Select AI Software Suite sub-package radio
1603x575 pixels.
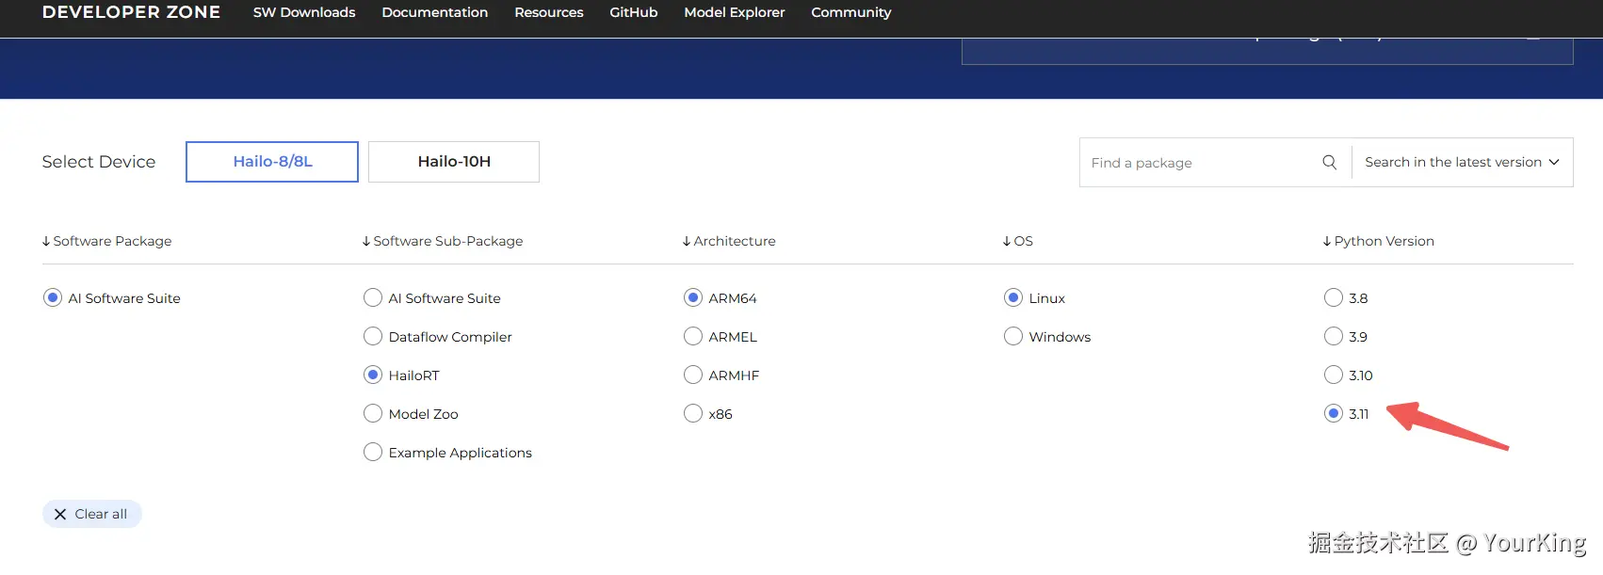coord(373,297)
